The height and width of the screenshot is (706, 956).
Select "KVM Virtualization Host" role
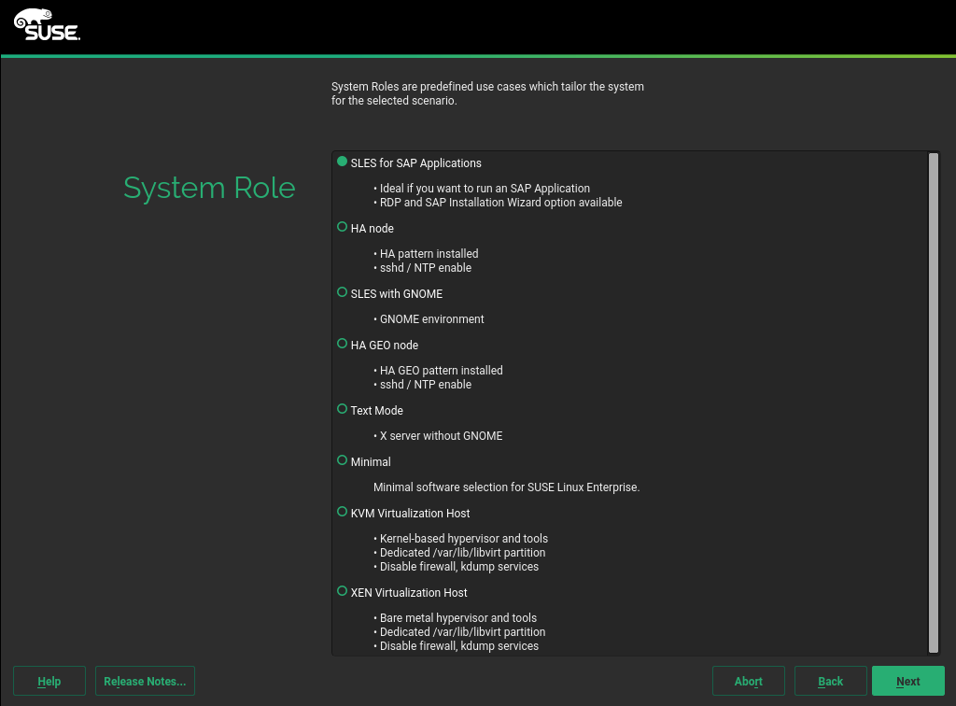pos(411,513)
